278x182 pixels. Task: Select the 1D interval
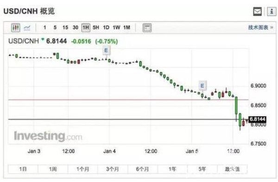pos(106,28)
